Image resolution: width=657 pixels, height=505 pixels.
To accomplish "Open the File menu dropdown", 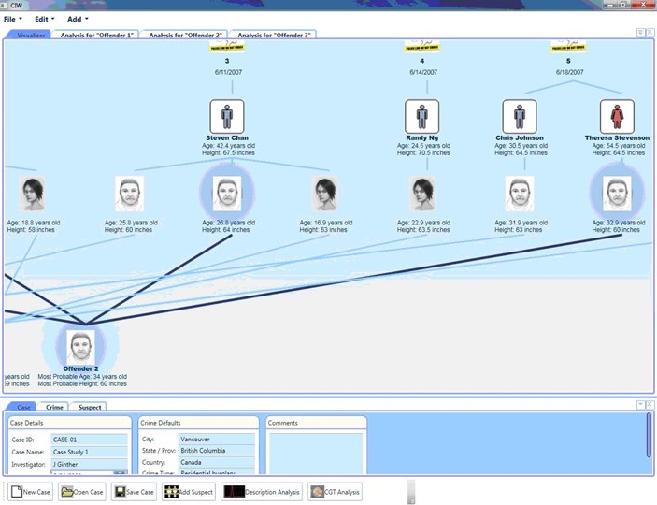I will tap(12, 19).
